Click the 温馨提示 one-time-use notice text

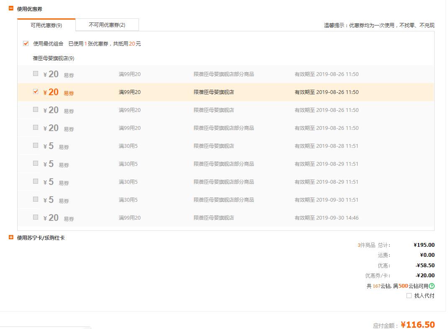point(379,25)
